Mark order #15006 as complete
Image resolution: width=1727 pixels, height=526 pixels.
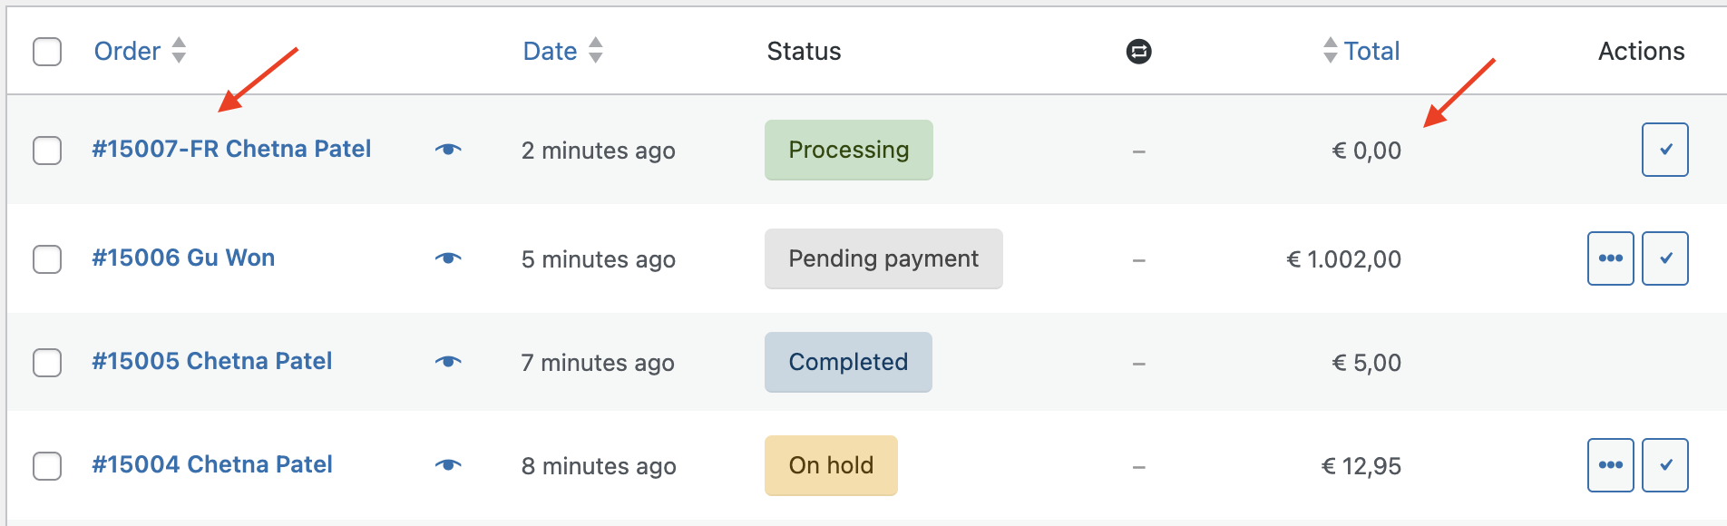click(x=1664, y=258)
